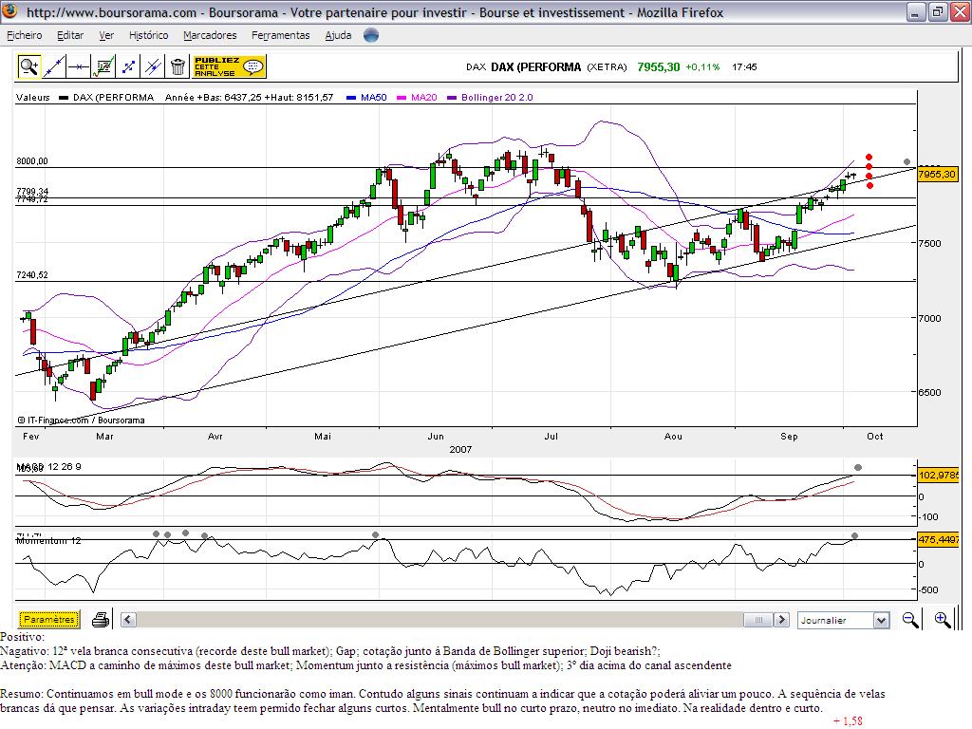
Task: Click the chart scrollbar right arrow
Action: (782, 619)
